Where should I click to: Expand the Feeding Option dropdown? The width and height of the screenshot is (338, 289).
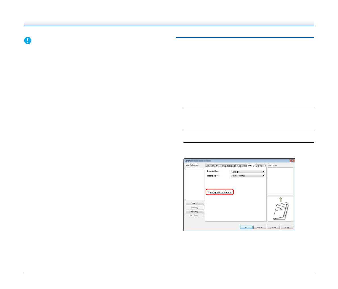click(x=248, y=176)
